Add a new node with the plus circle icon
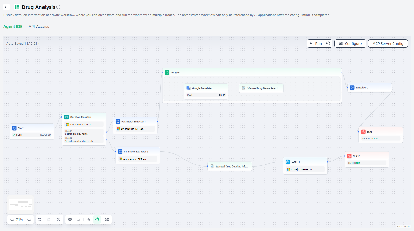 [70, 219]
